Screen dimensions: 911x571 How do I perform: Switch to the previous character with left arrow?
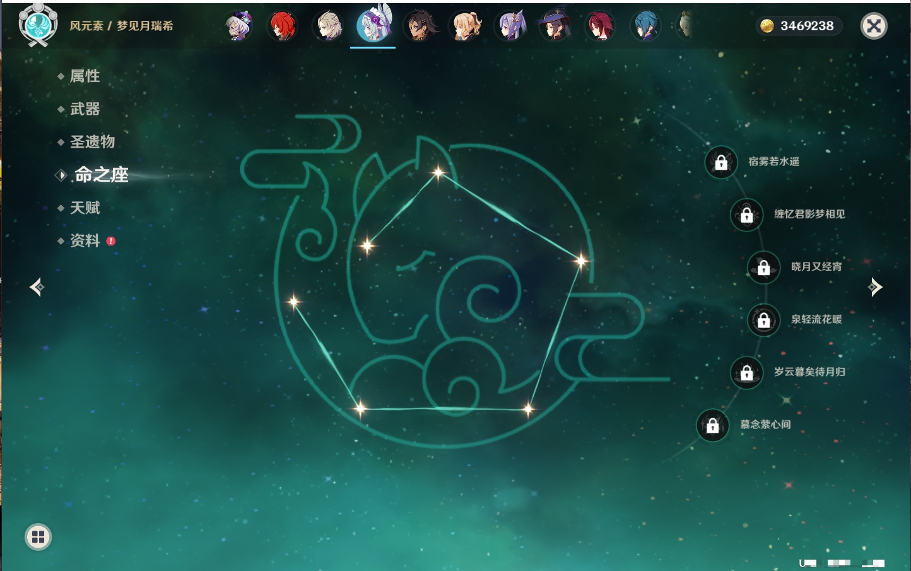37,287
